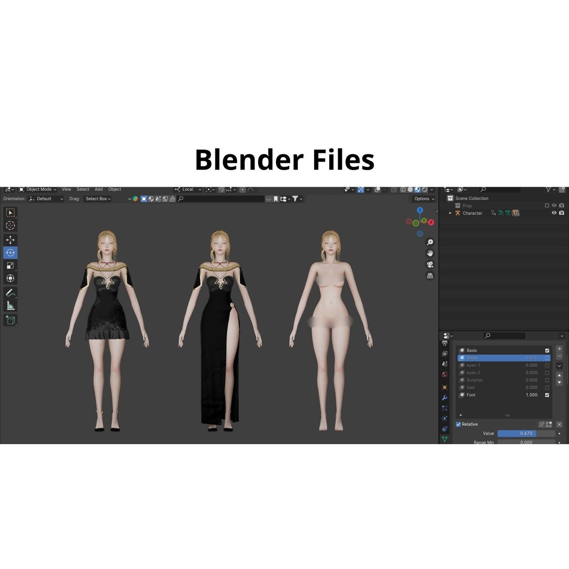
Task: Remove shape key with minus button
Action: [560, 356]
